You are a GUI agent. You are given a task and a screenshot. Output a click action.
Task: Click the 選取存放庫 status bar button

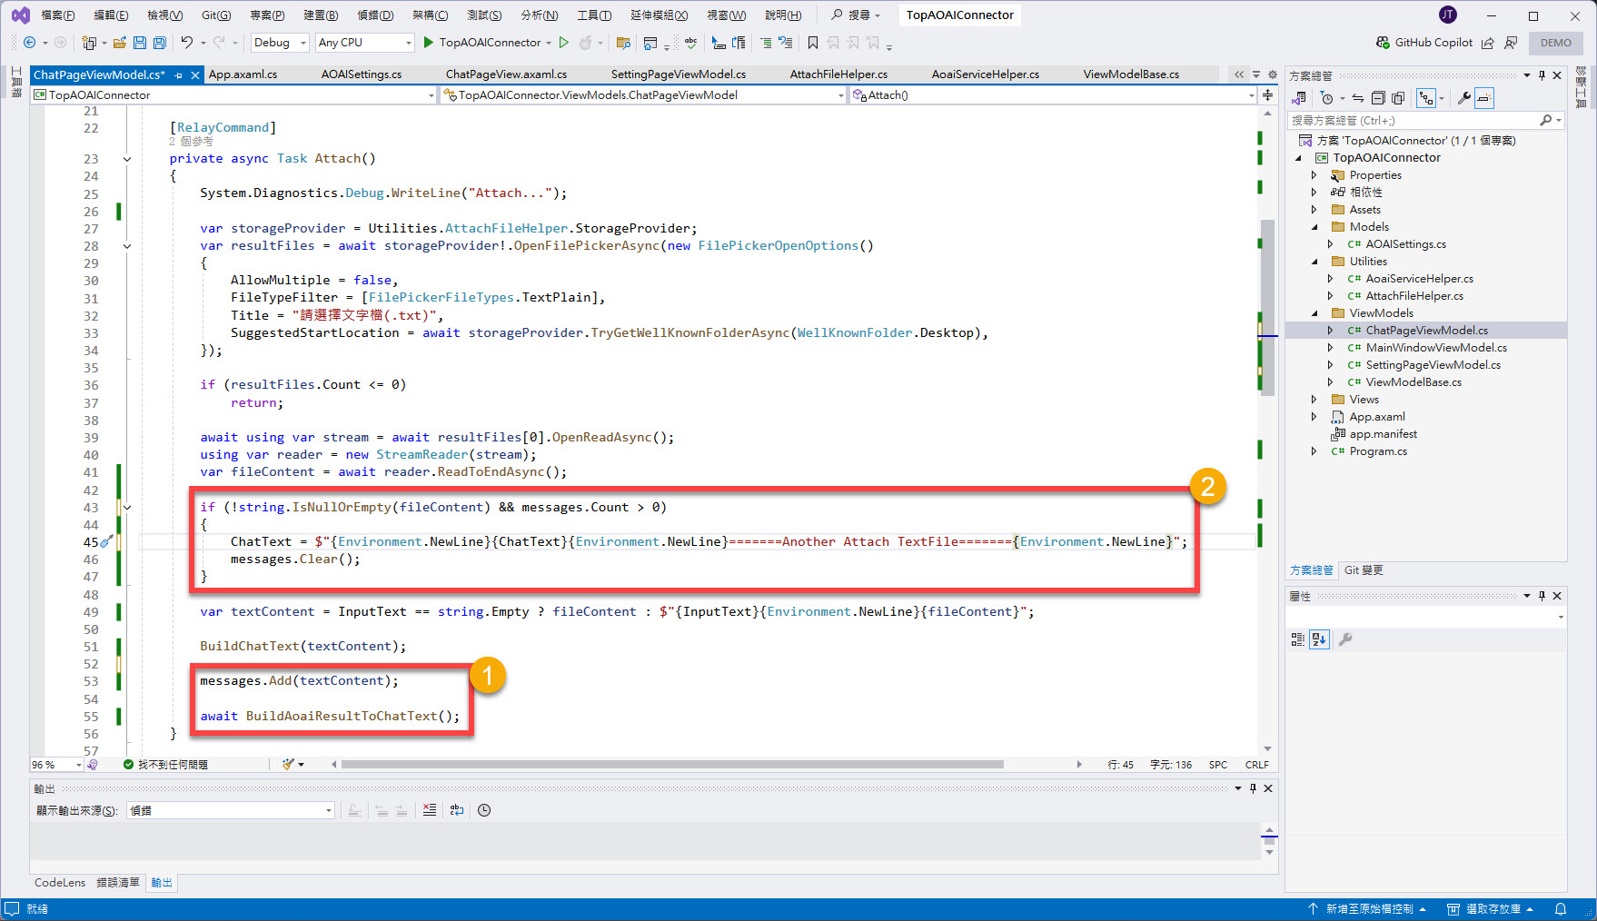1490,909
